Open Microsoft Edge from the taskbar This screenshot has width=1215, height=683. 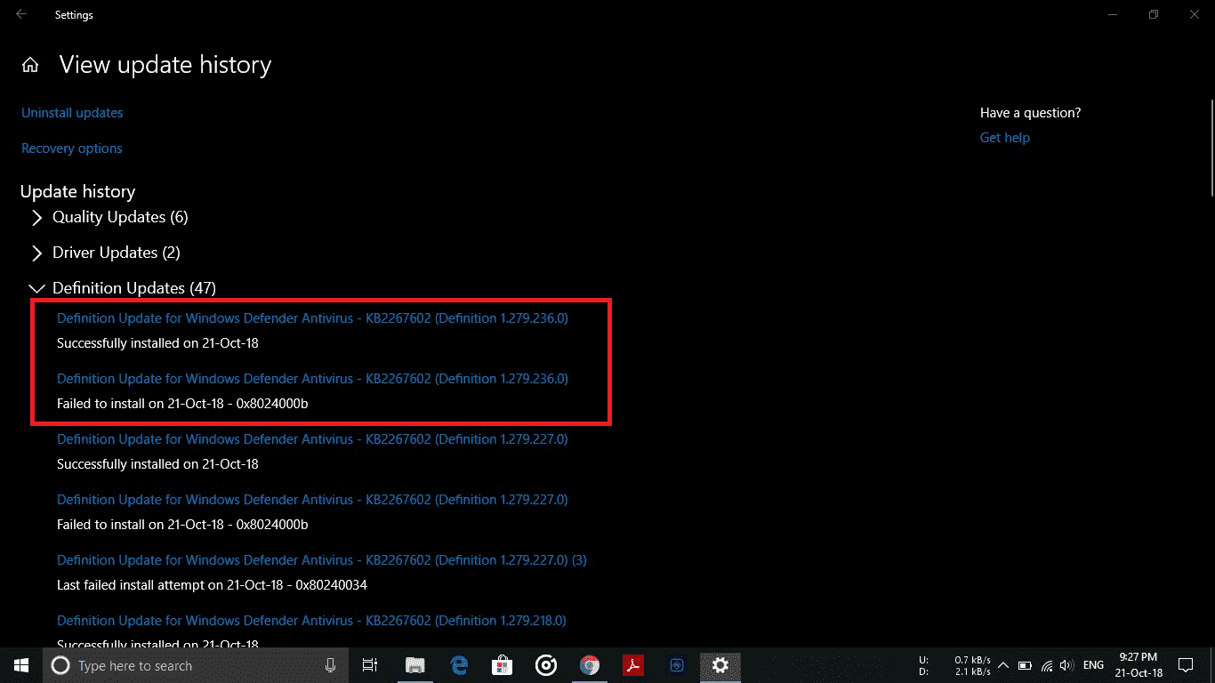459,665
